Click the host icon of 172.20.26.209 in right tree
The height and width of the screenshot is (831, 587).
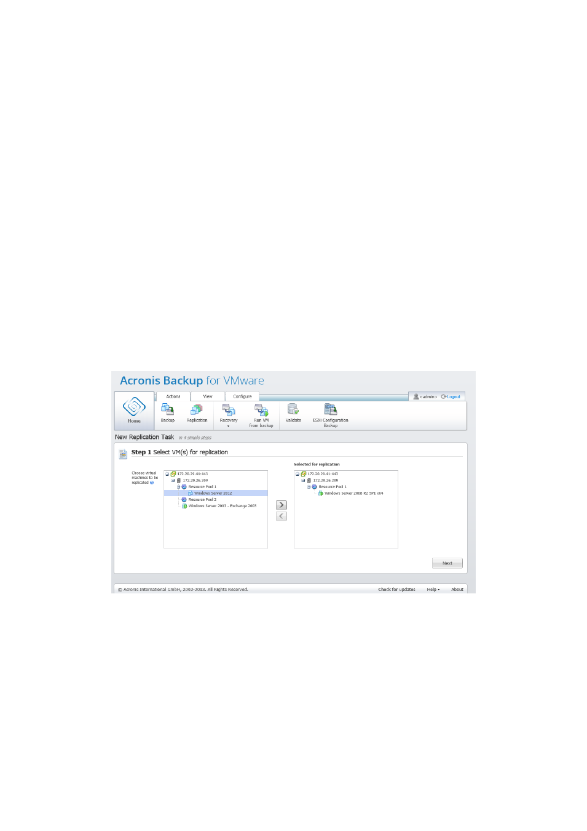309,481
